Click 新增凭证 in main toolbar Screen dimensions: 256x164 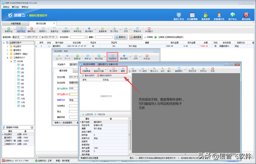pos(9,30)
